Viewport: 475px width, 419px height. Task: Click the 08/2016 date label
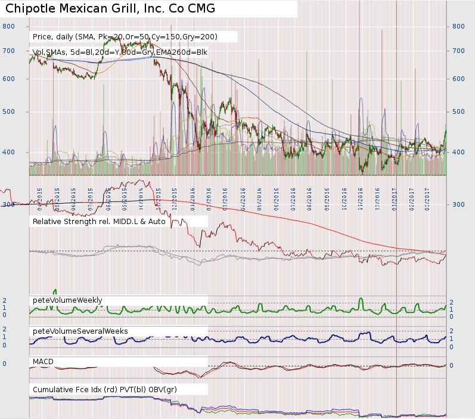309,199
